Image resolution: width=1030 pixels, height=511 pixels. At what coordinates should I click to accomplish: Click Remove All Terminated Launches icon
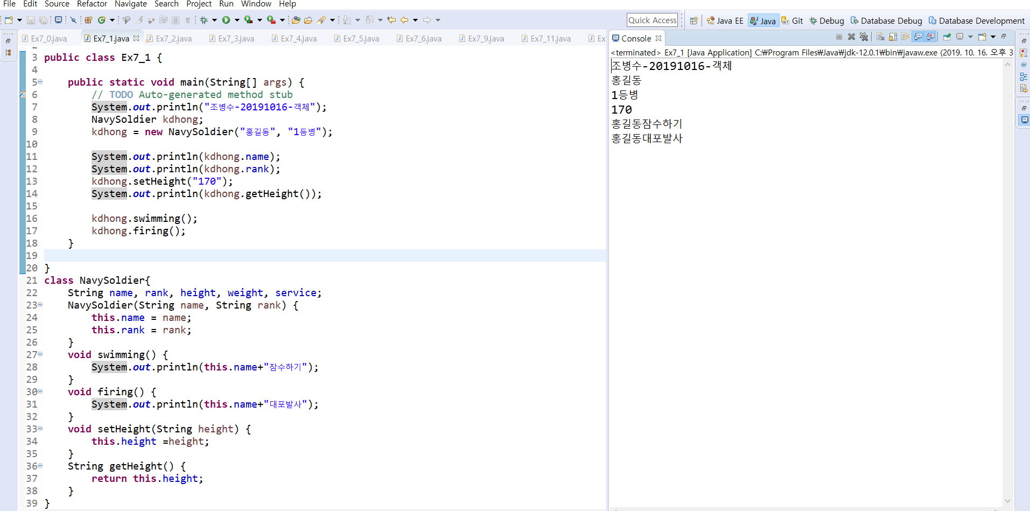864,37
